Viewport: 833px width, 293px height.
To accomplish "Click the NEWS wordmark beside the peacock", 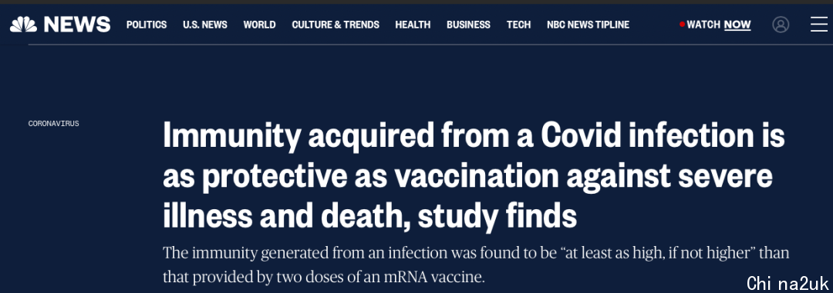I will 77,25.
